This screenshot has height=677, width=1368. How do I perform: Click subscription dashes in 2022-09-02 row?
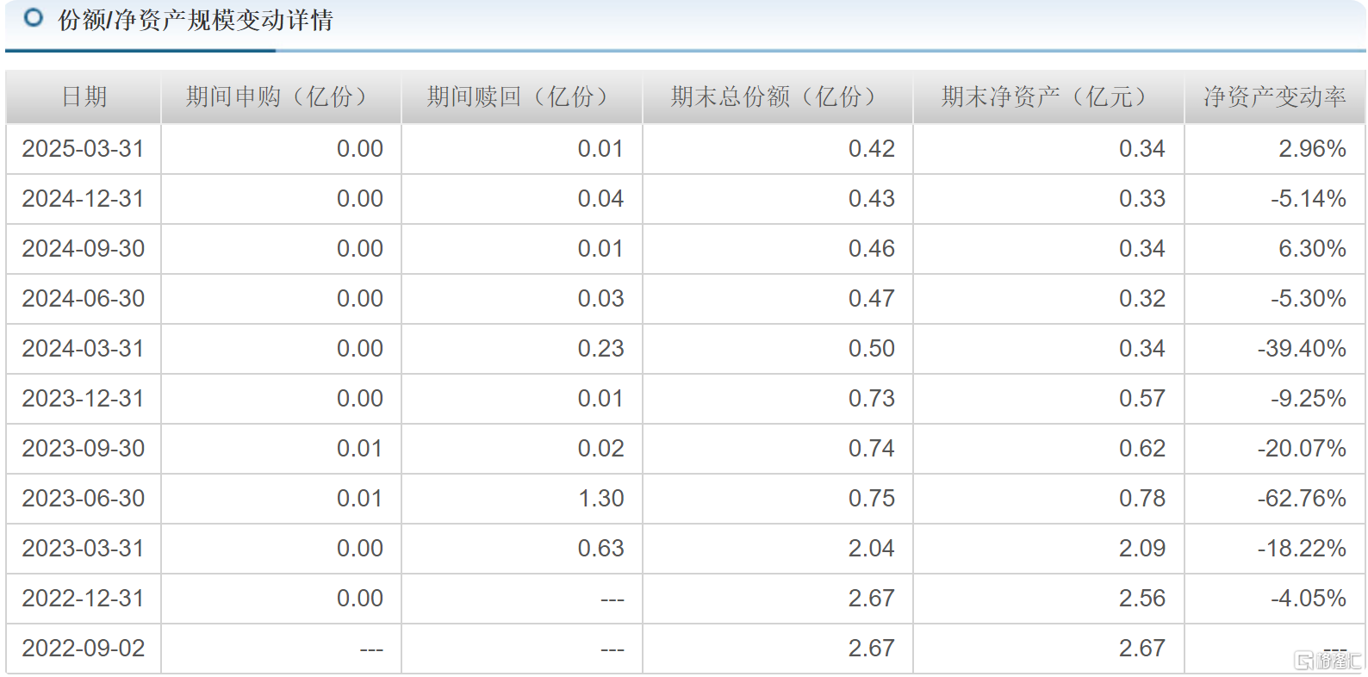371,650
